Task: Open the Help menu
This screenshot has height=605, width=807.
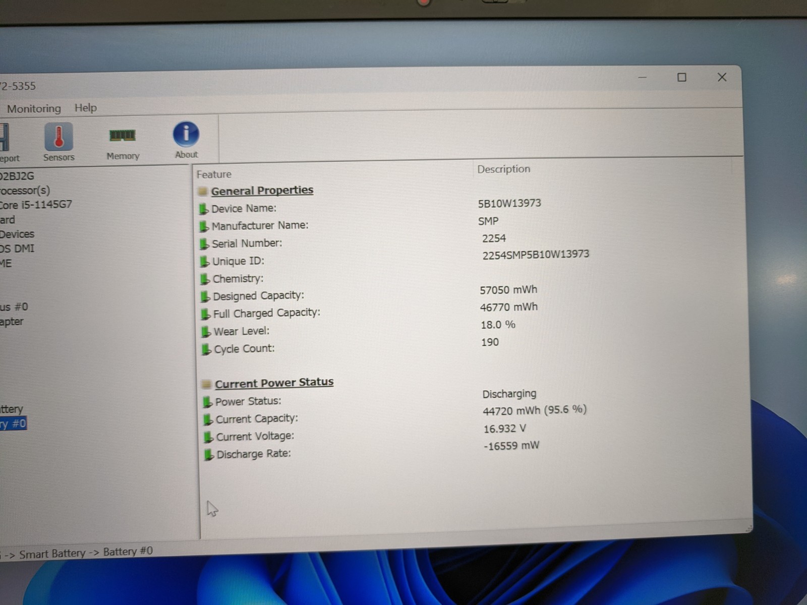Action: pyautogui.click(x=86, y=107)
